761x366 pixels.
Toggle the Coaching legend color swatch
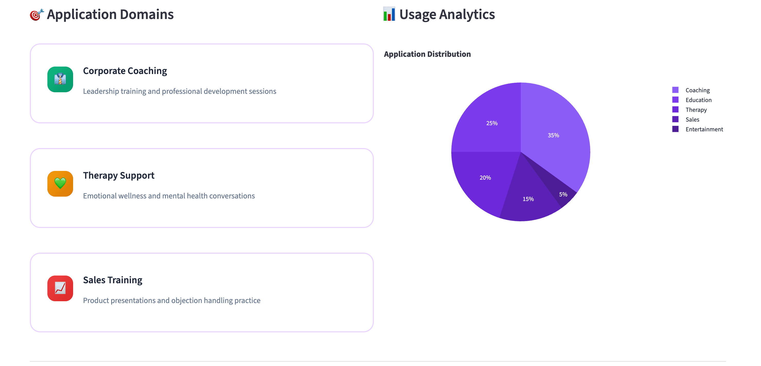675,90
